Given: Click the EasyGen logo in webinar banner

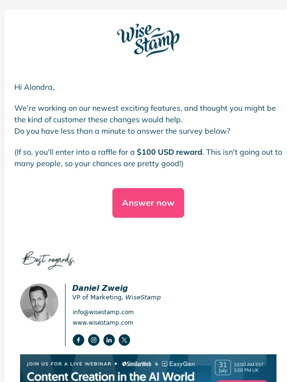Looking at the screenshot, I should (178, 364).
